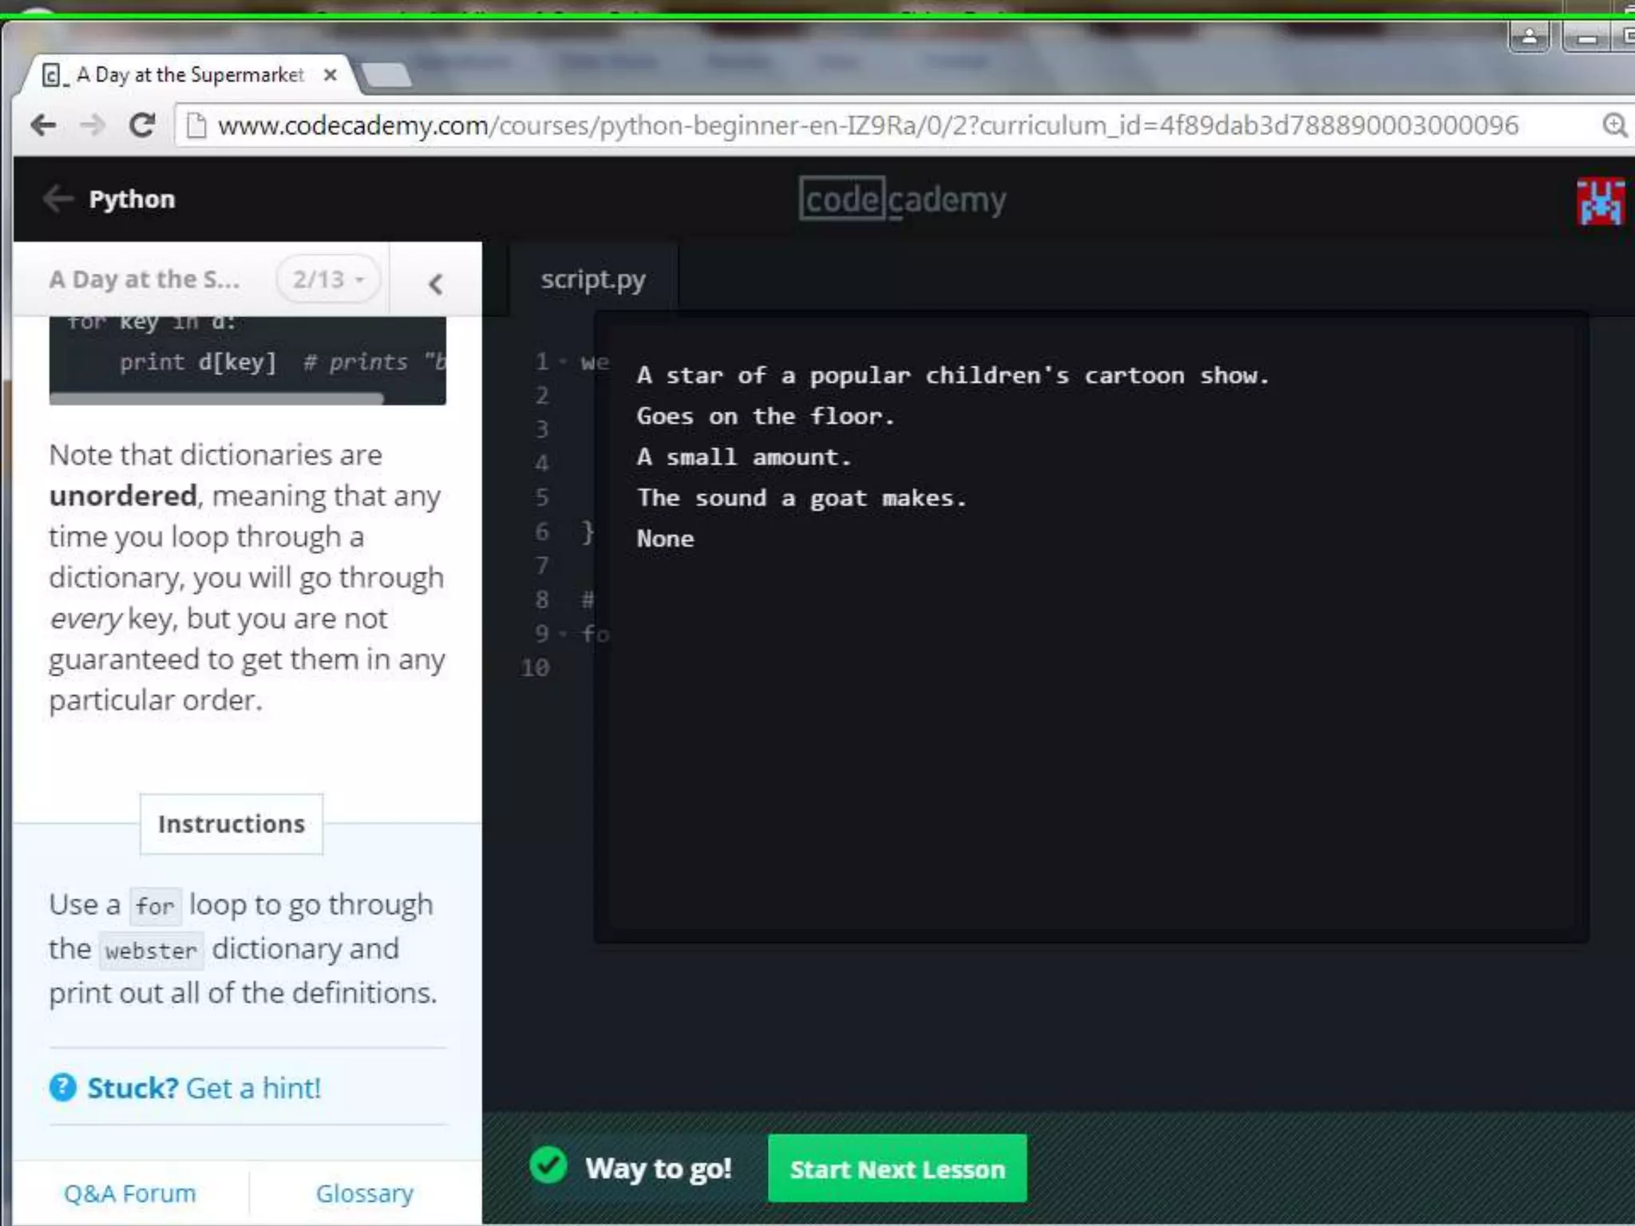1635x1226 pixels.
Task: Click the URL address bar field
Action: 867,125
